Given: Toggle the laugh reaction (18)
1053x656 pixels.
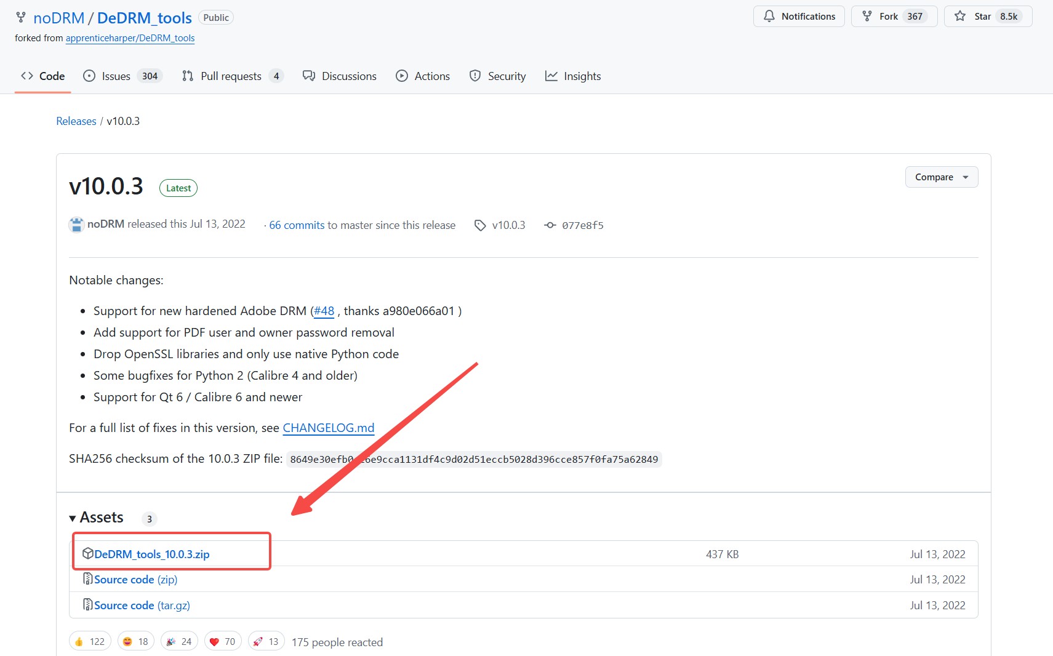Looking at the screenshot, I should point(136,642).
